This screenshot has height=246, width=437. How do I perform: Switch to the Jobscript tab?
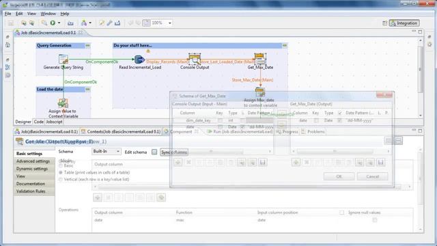click(54, 122)
